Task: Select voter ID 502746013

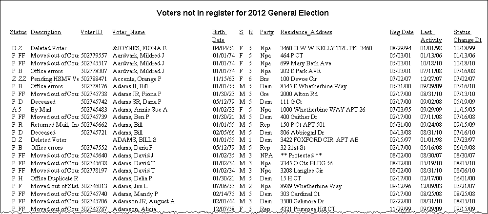Action: [x=94, y=186]
